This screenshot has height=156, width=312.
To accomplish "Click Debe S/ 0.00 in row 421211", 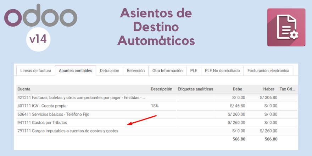I will [x=239, y=98].
